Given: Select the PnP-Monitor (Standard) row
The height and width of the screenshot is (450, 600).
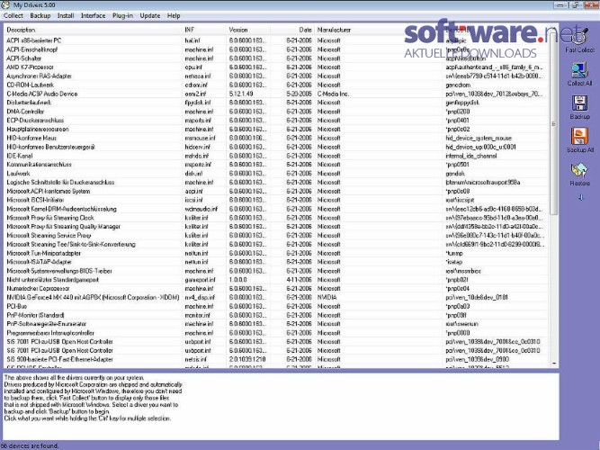Looking at the screenshot, I should click(275, 315).
